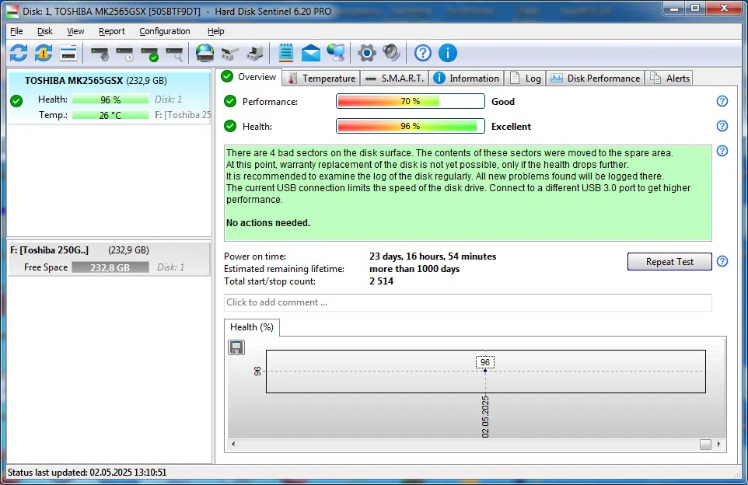Click the comment field to add comment
The width and height of the screenshot is (748, 485).
point(467,302)
